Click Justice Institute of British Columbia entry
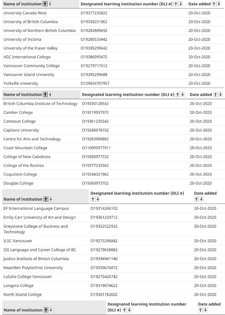Image resolution: width=225 pixels, height=315 pixels. (36, 259)
